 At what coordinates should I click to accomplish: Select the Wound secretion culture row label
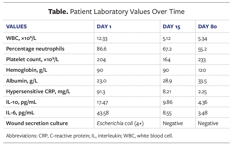pos(37,123)
